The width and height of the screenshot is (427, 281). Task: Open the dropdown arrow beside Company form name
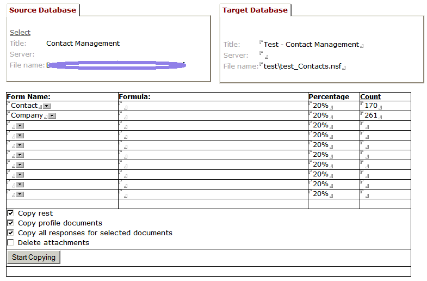click(x=52, y=116)
